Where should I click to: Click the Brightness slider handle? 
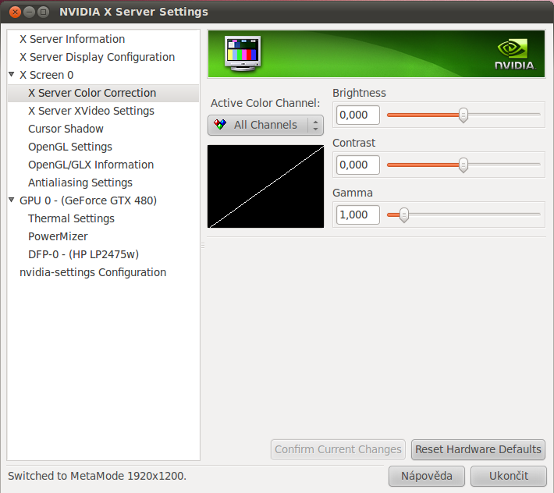click(x=463, y=115)
